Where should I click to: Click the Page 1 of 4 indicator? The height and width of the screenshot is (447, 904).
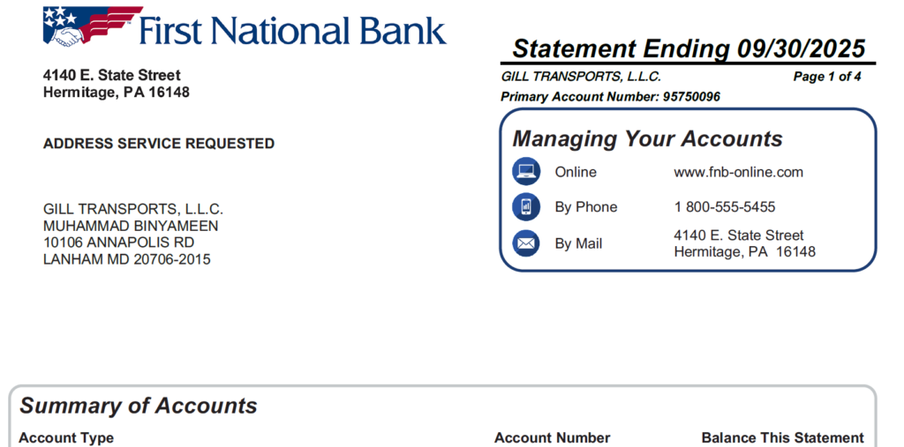(826, 77)
